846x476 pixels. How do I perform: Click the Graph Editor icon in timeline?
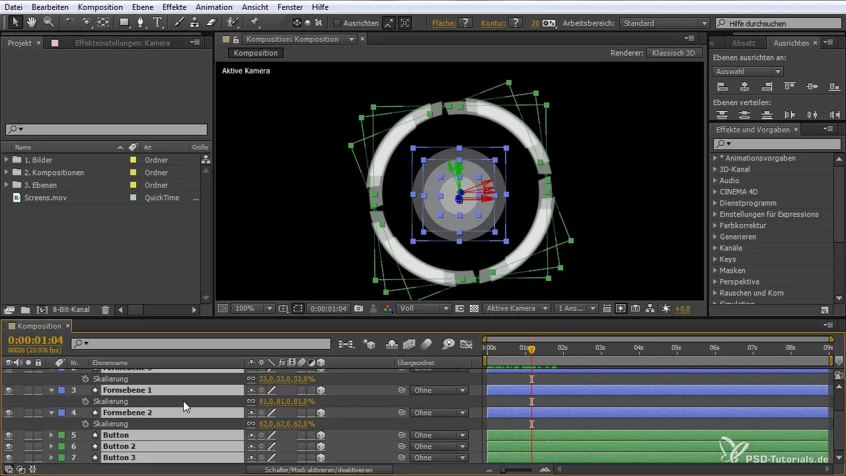[x=467, y=344]
